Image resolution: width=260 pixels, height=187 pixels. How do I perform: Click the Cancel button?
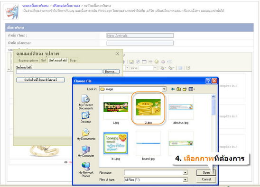tap(206, 179)
